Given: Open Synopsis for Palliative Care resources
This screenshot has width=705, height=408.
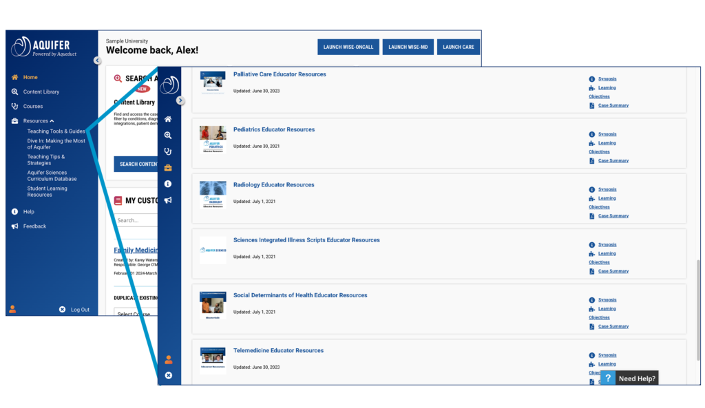Looking at the screenshot, I should pos(607,79).
